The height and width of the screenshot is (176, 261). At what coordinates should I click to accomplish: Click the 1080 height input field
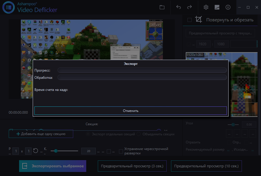[x=222, y=44]
